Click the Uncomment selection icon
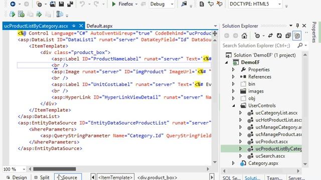 [220, 4]
